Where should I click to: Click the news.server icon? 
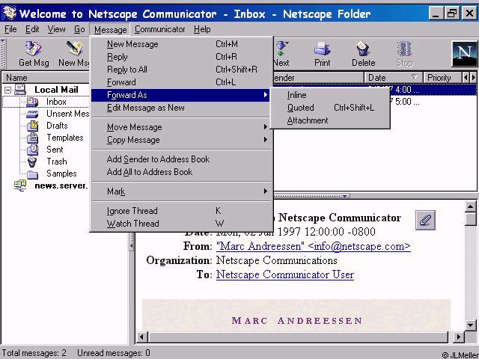tap(20, 185)
